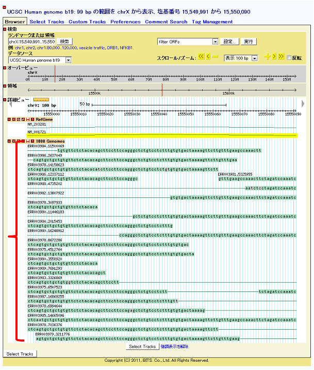Image resolution: width=314 pixels, height=370 pixels.
Task: Switch to the Browser tab
Action: (15, 22)
